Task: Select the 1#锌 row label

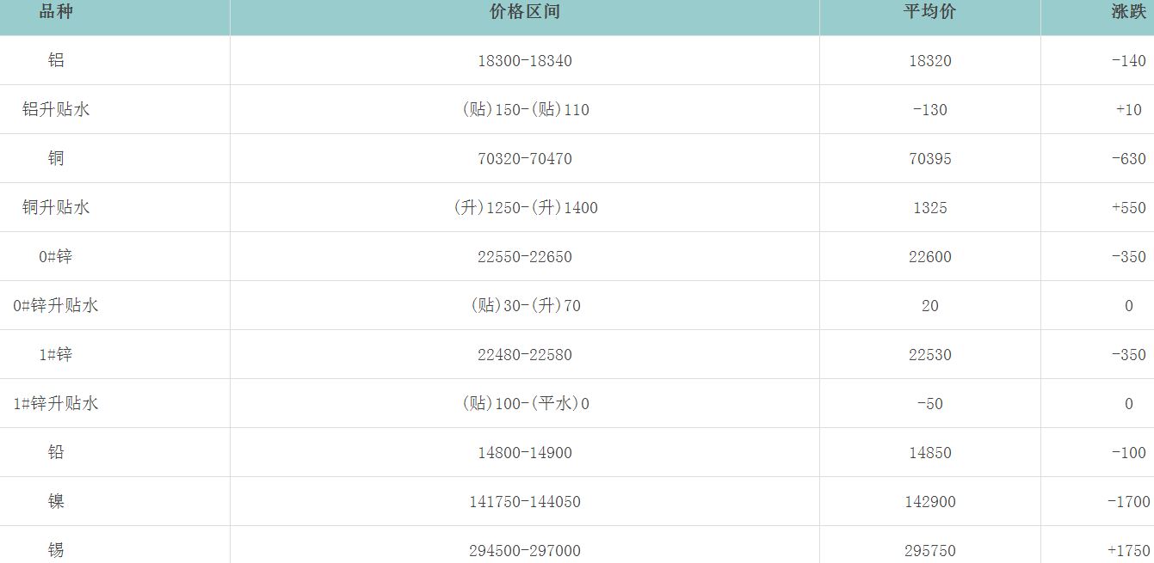Action: point(56,355)
